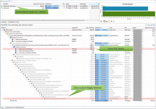Click the database icon of GetProductCategories
This screenshot has width=156, height=109.
click(12, 39)
